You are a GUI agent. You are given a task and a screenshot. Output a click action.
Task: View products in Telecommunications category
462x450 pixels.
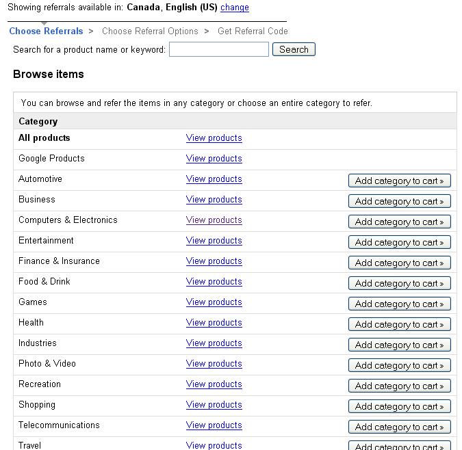(x=214, y=425)
